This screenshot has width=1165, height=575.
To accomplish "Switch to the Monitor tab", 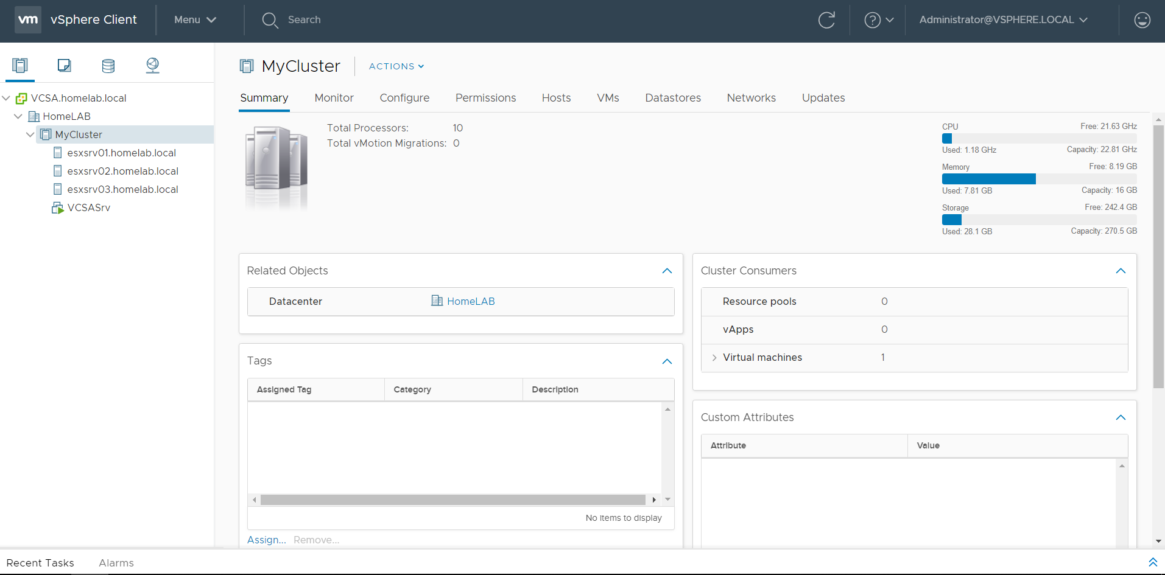I will pos(334,97).
